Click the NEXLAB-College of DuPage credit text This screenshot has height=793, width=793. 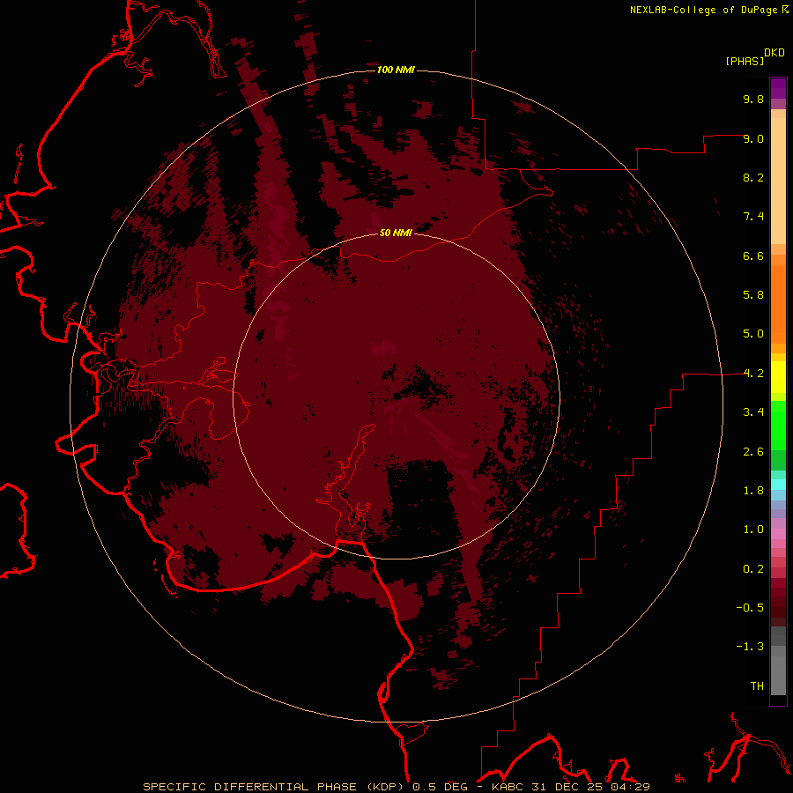click(703, 10)
